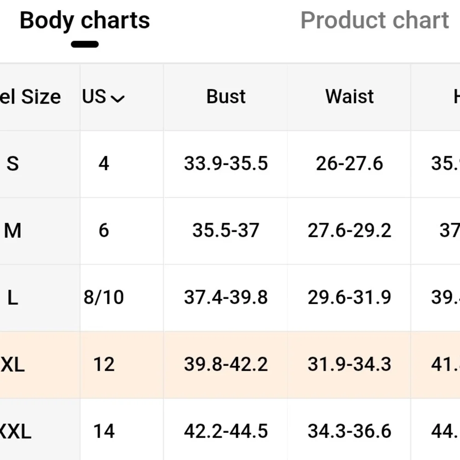The height and width of the screenshot is (460, 460).
Task: Click the US size 4 cell
Action: pyautogui.click(x=103, y=164)
